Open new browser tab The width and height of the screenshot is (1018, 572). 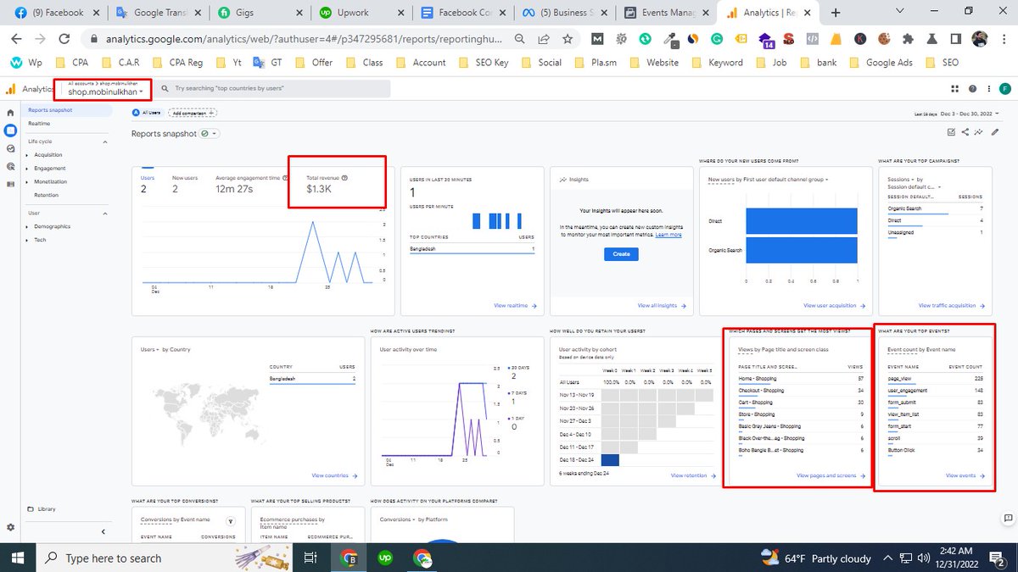836,13
